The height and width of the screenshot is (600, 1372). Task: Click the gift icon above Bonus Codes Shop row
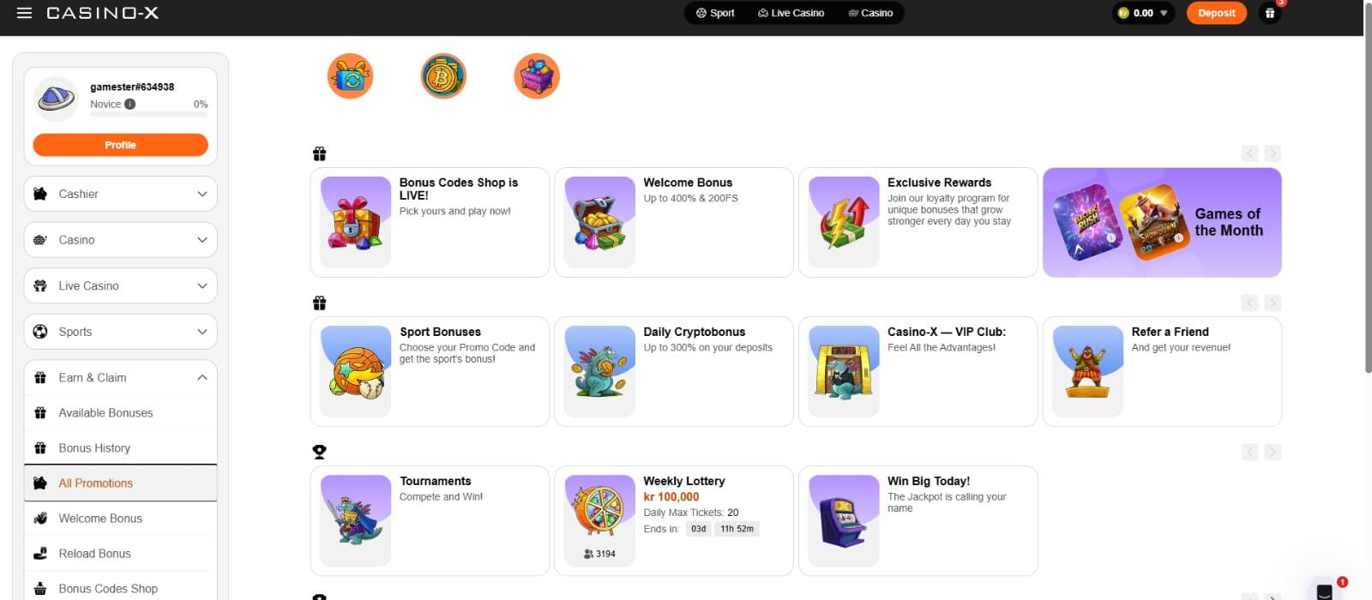319,153
